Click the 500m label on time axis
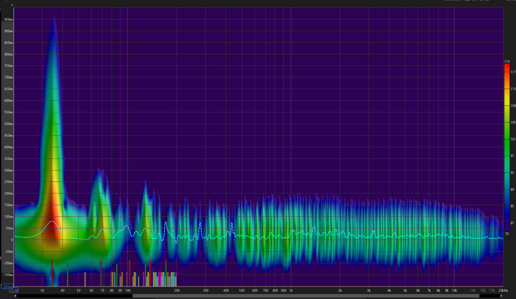This screenshot has height=299, width=516. (9, 124)
